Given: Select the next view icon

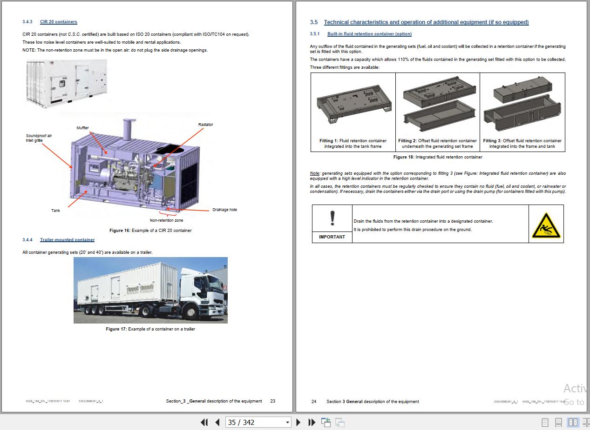Looking at the screenshot, I should click(x=339, y=422).
